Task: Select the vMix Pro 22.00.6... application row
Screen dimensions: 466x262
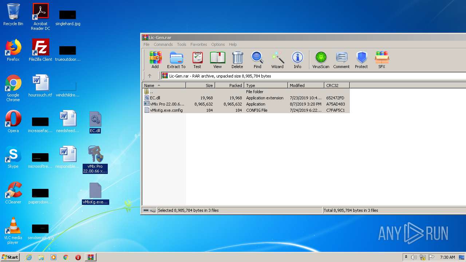Action: pos(246,104)
